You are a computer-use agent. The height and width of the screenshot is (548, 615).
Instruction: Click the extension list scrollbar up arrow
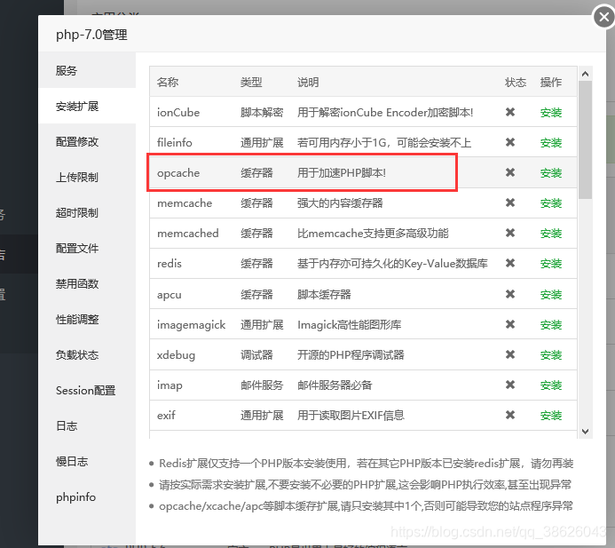click(585, 74)
